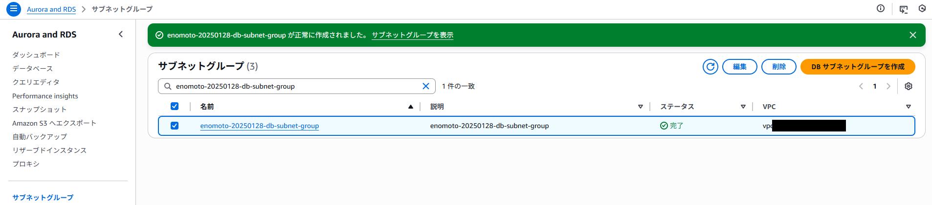Click DB サブネットグループを作成 button
Image resolution: width=932 pixels, height=205 pixels.
tap(858, 67)
